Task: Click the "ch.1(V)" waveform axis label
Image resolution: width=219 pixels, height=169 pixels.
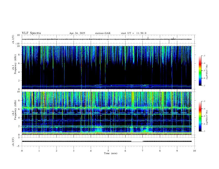Action: [13, 39]
